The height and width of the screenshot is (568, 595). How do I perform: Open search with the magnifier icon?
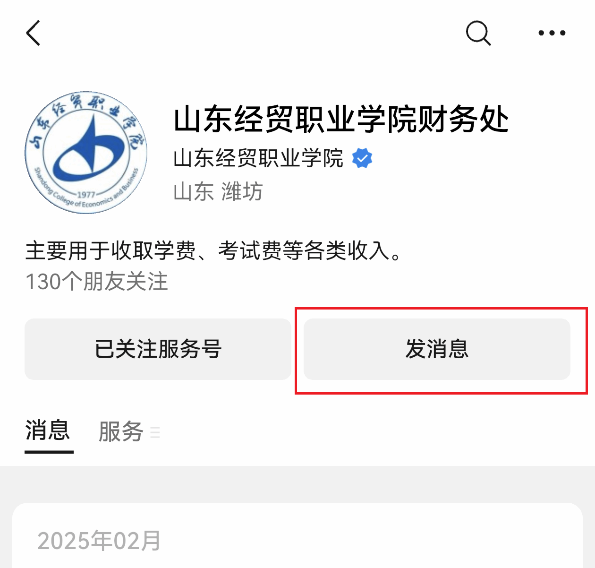point(478,33)
